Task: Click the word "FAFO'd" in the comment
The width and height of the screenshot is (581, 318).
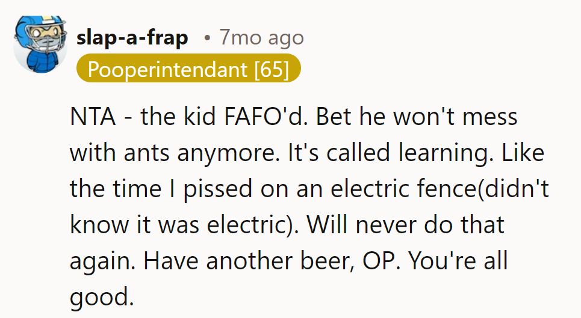Action: (270, 116)
